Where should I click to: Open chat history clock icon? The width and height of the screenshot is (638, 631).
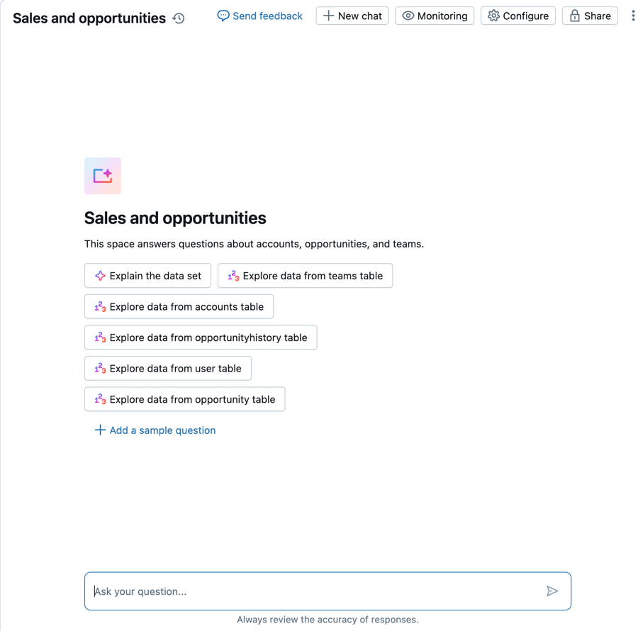point(179,18)
